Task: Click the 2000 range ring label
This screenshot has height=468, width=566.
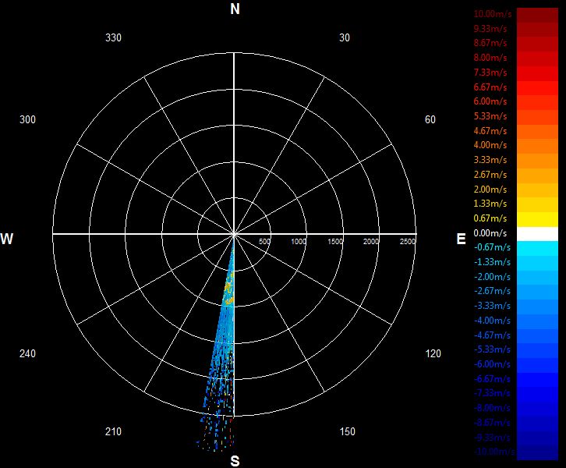Action: 371,242
